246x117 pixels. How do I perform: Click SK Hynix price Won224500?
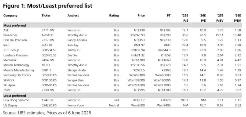coord(137,85)
